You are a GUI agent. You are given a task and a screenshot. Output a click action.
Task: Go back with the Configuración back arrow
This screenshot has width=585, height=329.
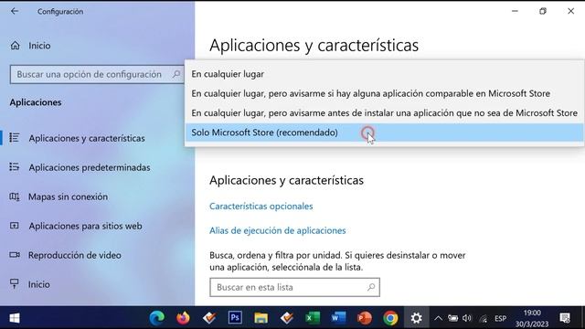pos(15,11)
